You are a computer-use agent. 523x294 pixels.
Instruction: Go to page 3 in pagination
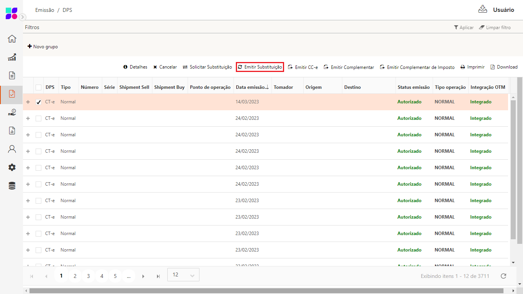pos(88,276)
